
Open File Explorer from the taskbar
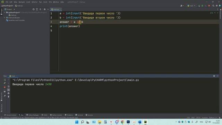pos(100,122)
